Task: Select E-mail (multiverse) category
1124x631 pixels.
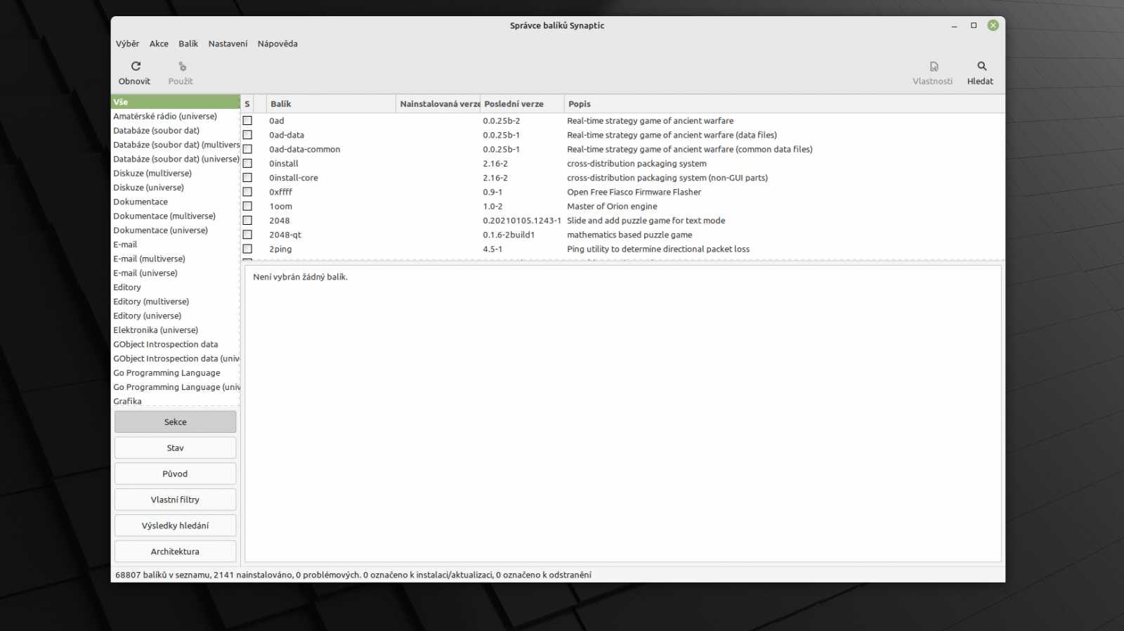Action: coord(176,259)
